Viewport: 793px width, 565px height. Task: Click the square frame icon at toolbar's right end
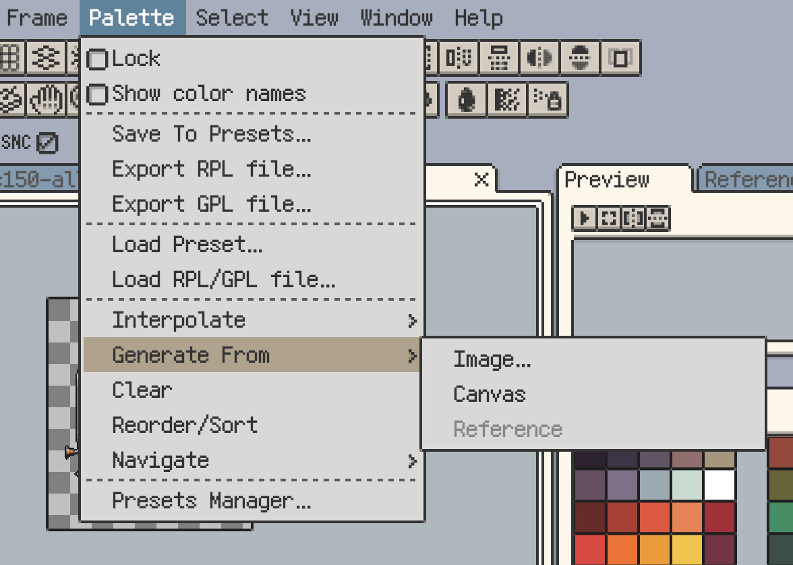[620, 59]
